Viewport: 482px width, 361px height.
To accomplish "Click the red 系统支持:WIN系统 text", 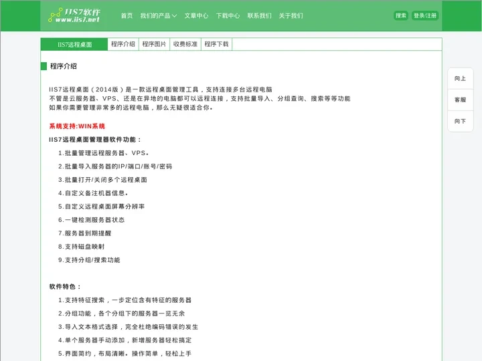I will [x=77, y=126].
